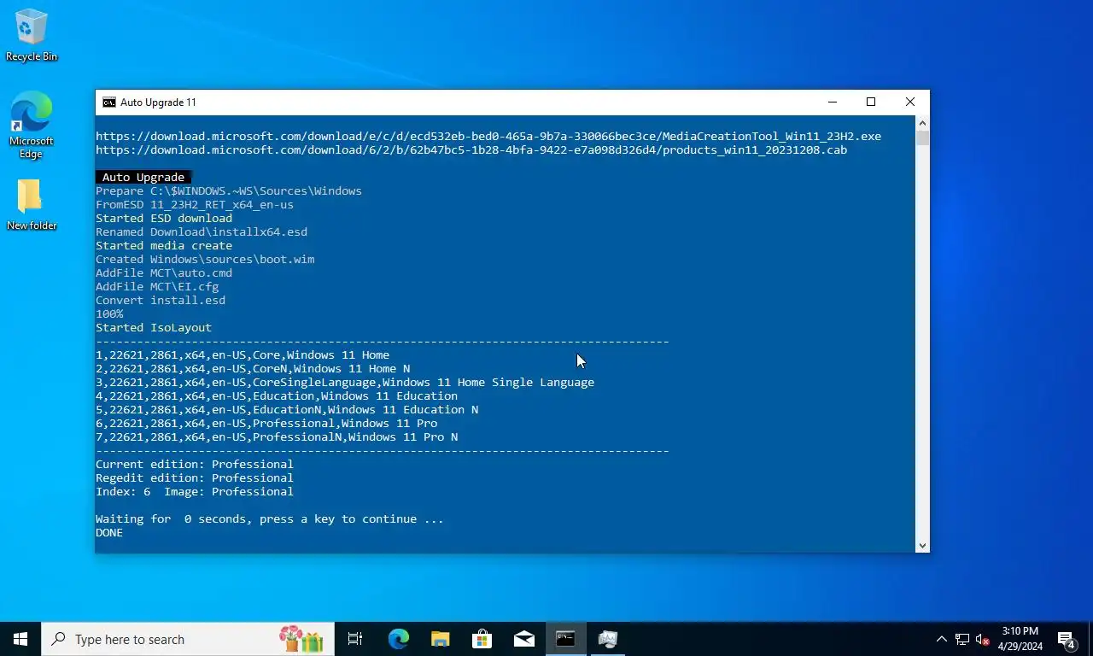Close the Auto Upgrade 11 window

(x=910, y=102)
